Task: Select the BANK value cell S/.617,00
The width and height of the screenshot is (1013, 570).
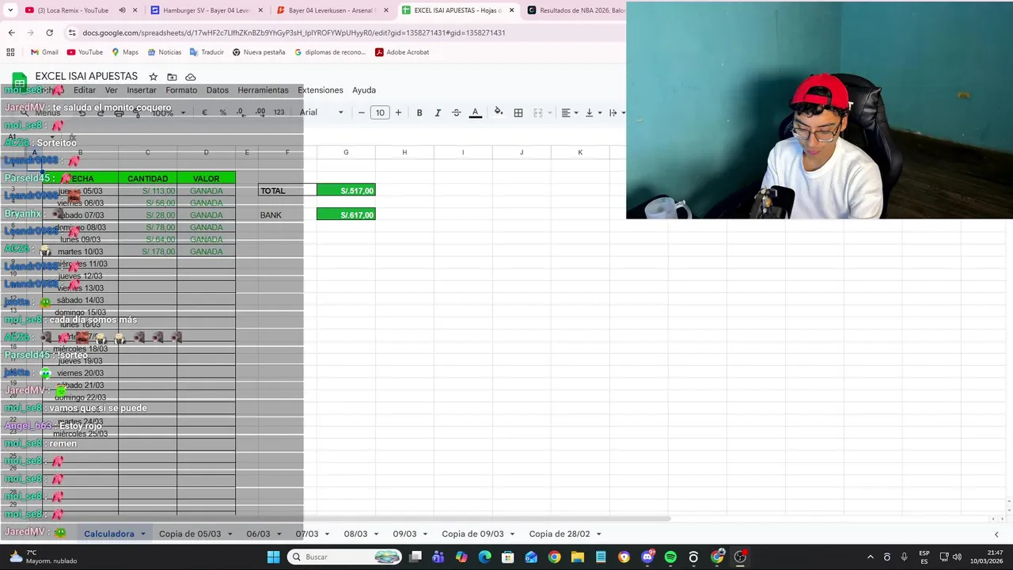Action: click(346, 215)
